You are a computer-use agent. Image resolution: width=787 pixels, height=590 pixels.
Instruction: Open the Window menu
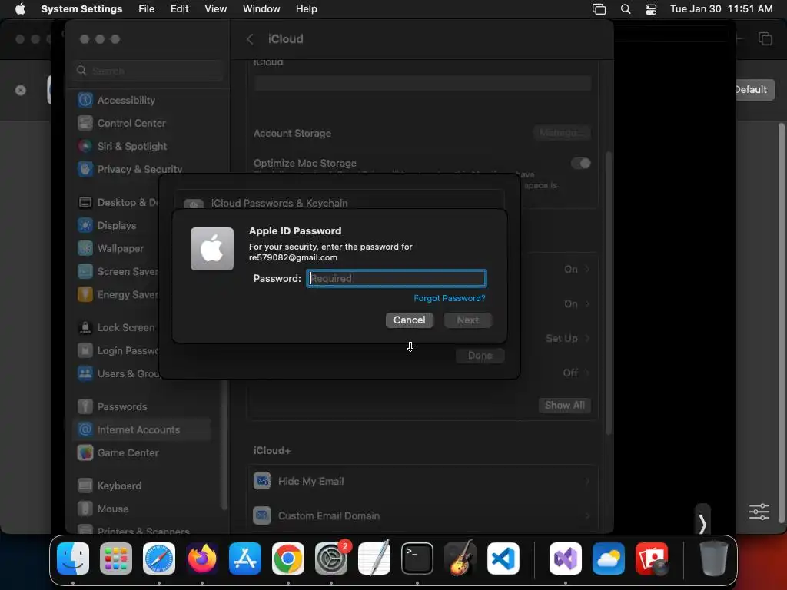click(x=261, y=9)
